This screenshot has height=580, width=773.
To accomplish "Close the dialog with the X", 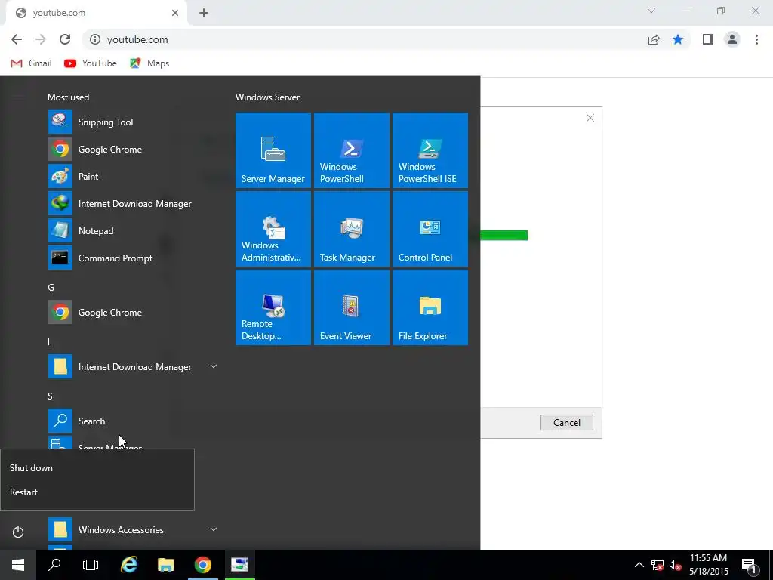I will pyautogui.click(x=590, y=118).
